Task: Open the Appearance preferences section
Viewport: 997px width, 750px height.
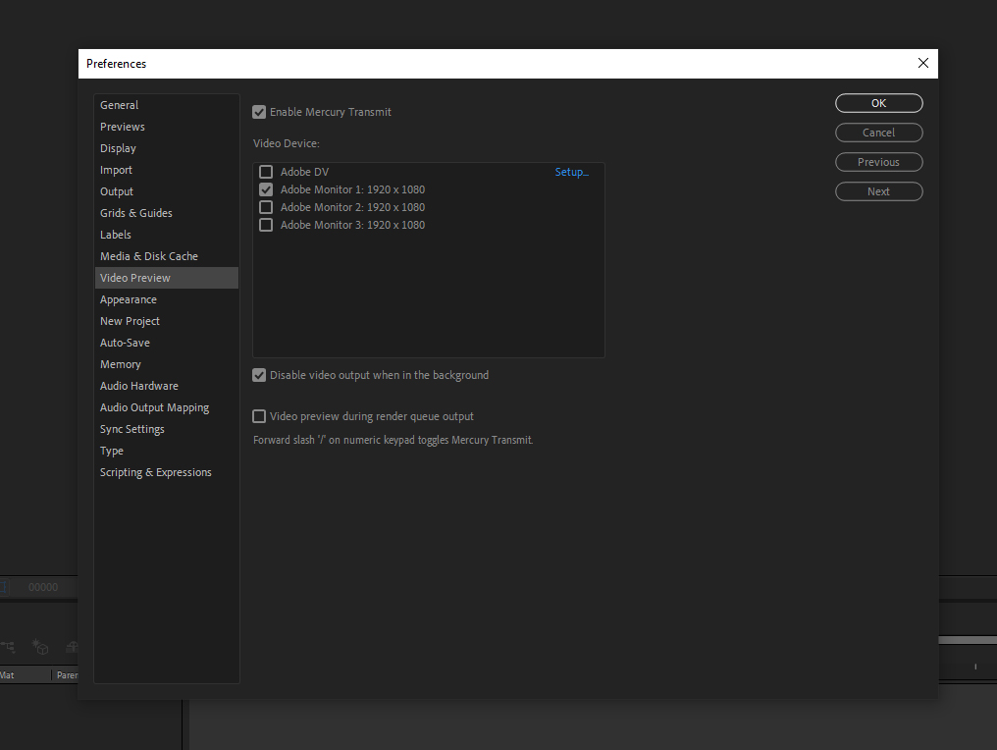Action: tap(128, 298)
